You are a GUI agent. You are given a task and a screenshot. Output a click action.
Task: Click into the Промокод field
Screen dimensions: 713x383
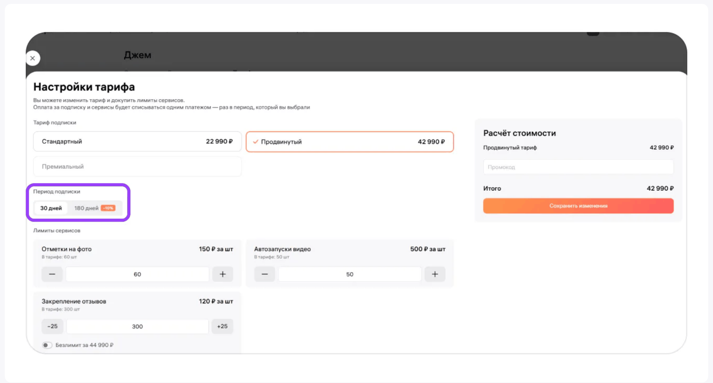(x=578, y=167)
